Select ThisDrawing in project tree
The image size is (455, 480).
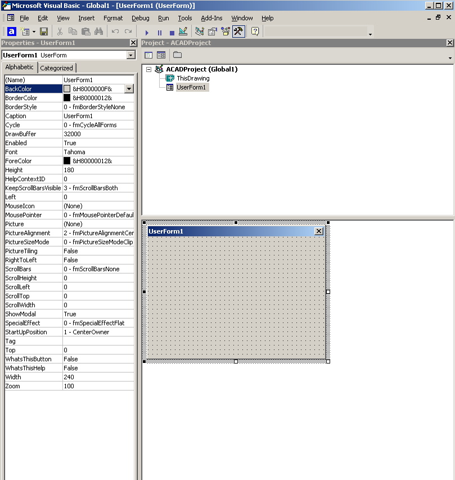click(x=193, y=78)
